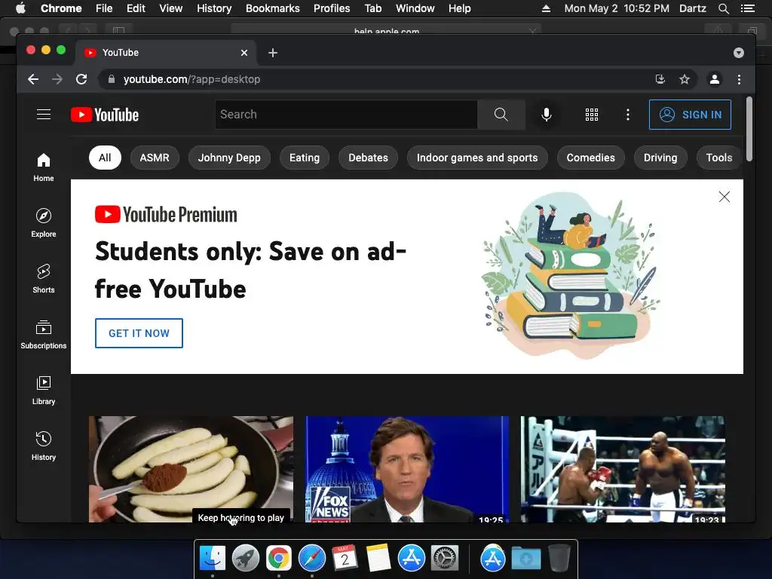The image size is (772, 579).
Task: Open the History menu
Action: pyautogui.click(x=214, y=8)
